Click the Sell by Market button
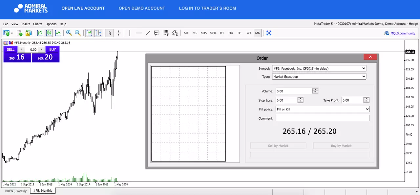 pos(278,146)
